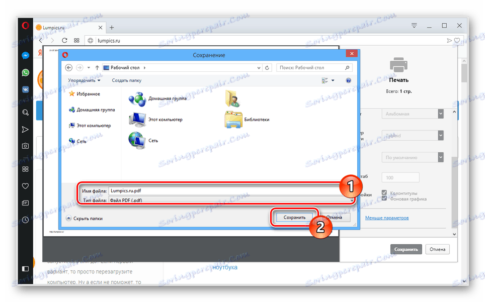Select Этот компьютер in navigation pane
485x302 pixels.
coord(90,125)
